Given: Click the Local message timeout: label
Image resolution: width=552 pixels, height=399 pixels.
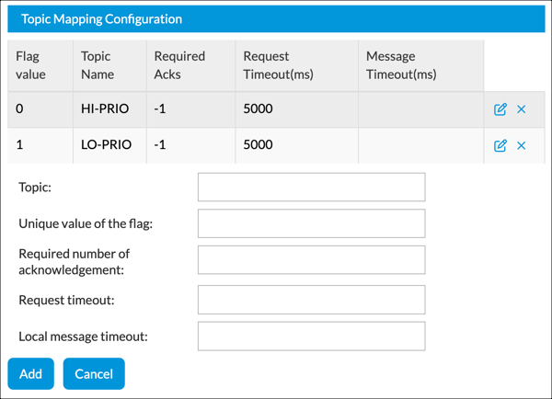Looking at the screenshot, I should coord(83,336).
